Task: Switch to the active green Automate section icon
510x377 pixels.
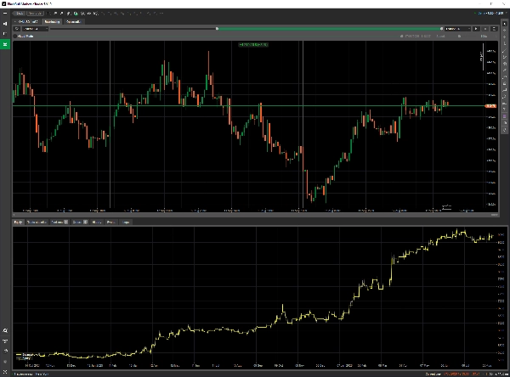Action: [5, 44]
